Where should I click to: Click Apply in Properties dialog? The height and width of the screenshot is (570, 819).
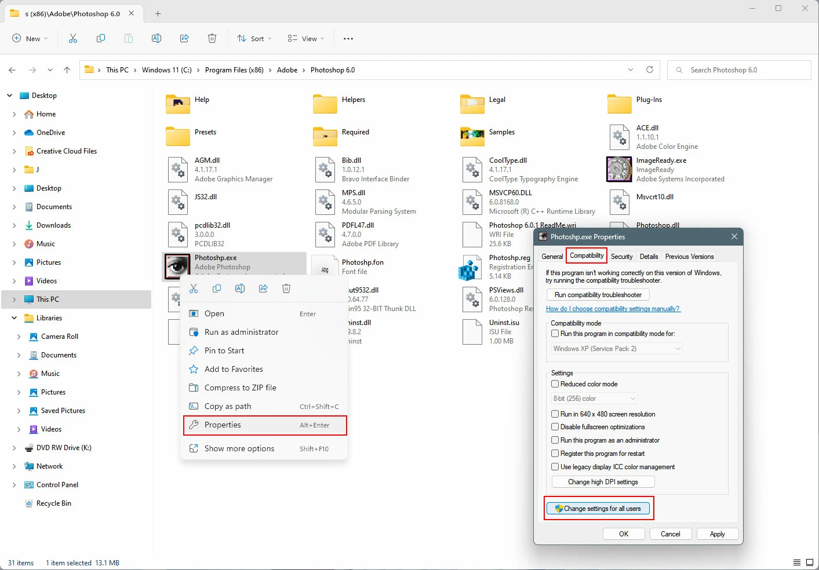717,534
